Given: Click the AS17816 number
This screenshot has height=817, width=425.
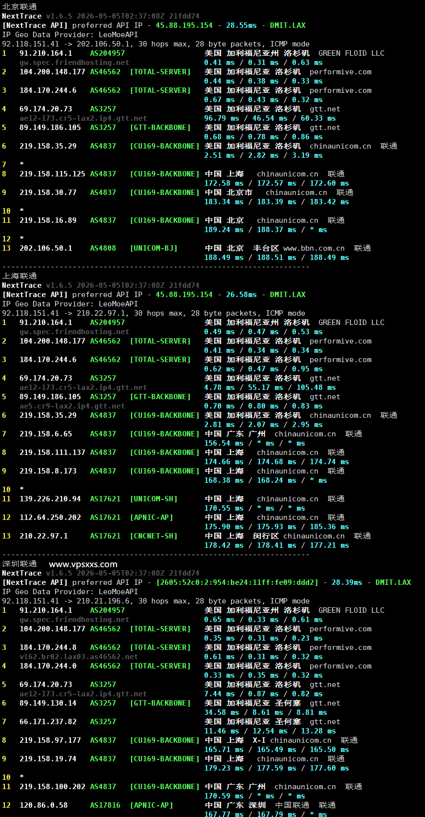Looking at the screenshot, I should pyautogui.click(x=105, y=805).
